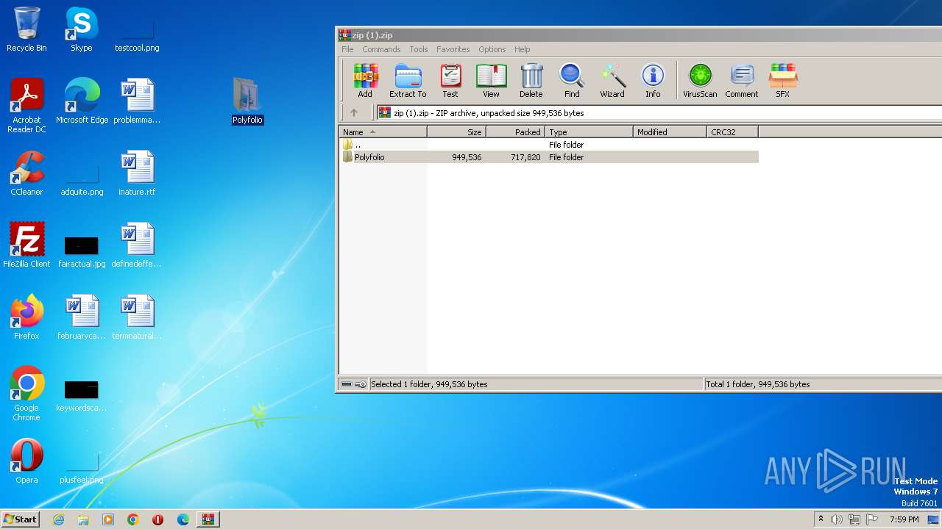The width and height of the screenshot is (942, 529).
Task: Click the Find magnifier icon
Action: 572,80
